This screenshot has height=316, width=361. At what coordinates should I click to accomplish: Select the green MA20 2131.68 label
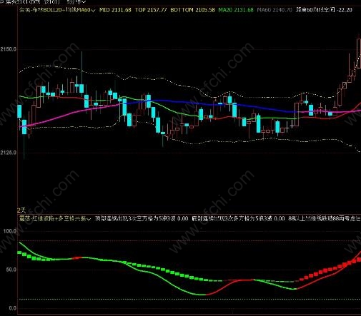click(236, 10)
